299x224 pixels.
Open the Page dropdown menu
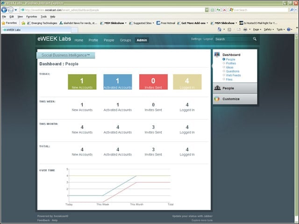click(x=257, y=29)
